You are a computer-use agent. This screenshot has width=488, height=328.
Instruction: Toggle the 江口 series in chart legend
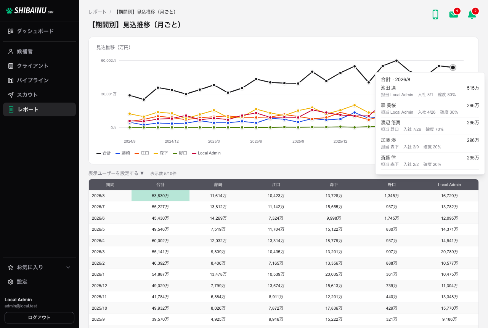click(x=142, y=153)
